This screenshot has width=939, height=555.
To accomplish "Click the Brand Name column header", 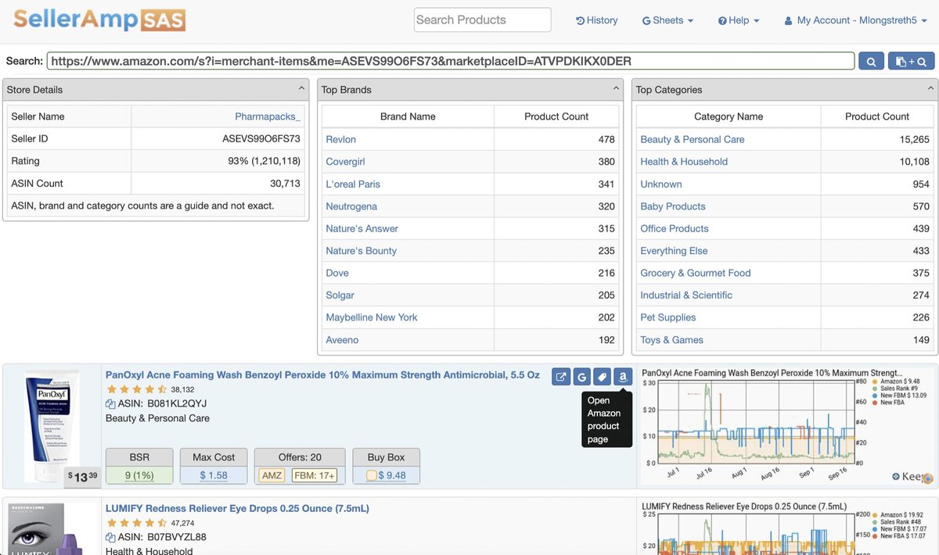I will 408,116.
